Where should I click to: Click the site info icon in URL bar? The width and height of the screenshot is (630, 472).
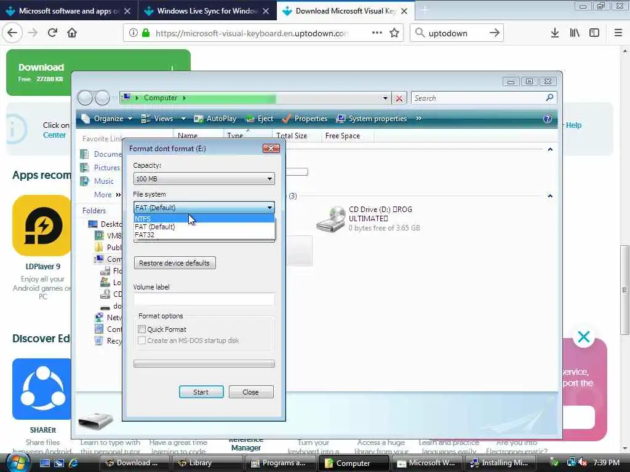click(134, 33)
